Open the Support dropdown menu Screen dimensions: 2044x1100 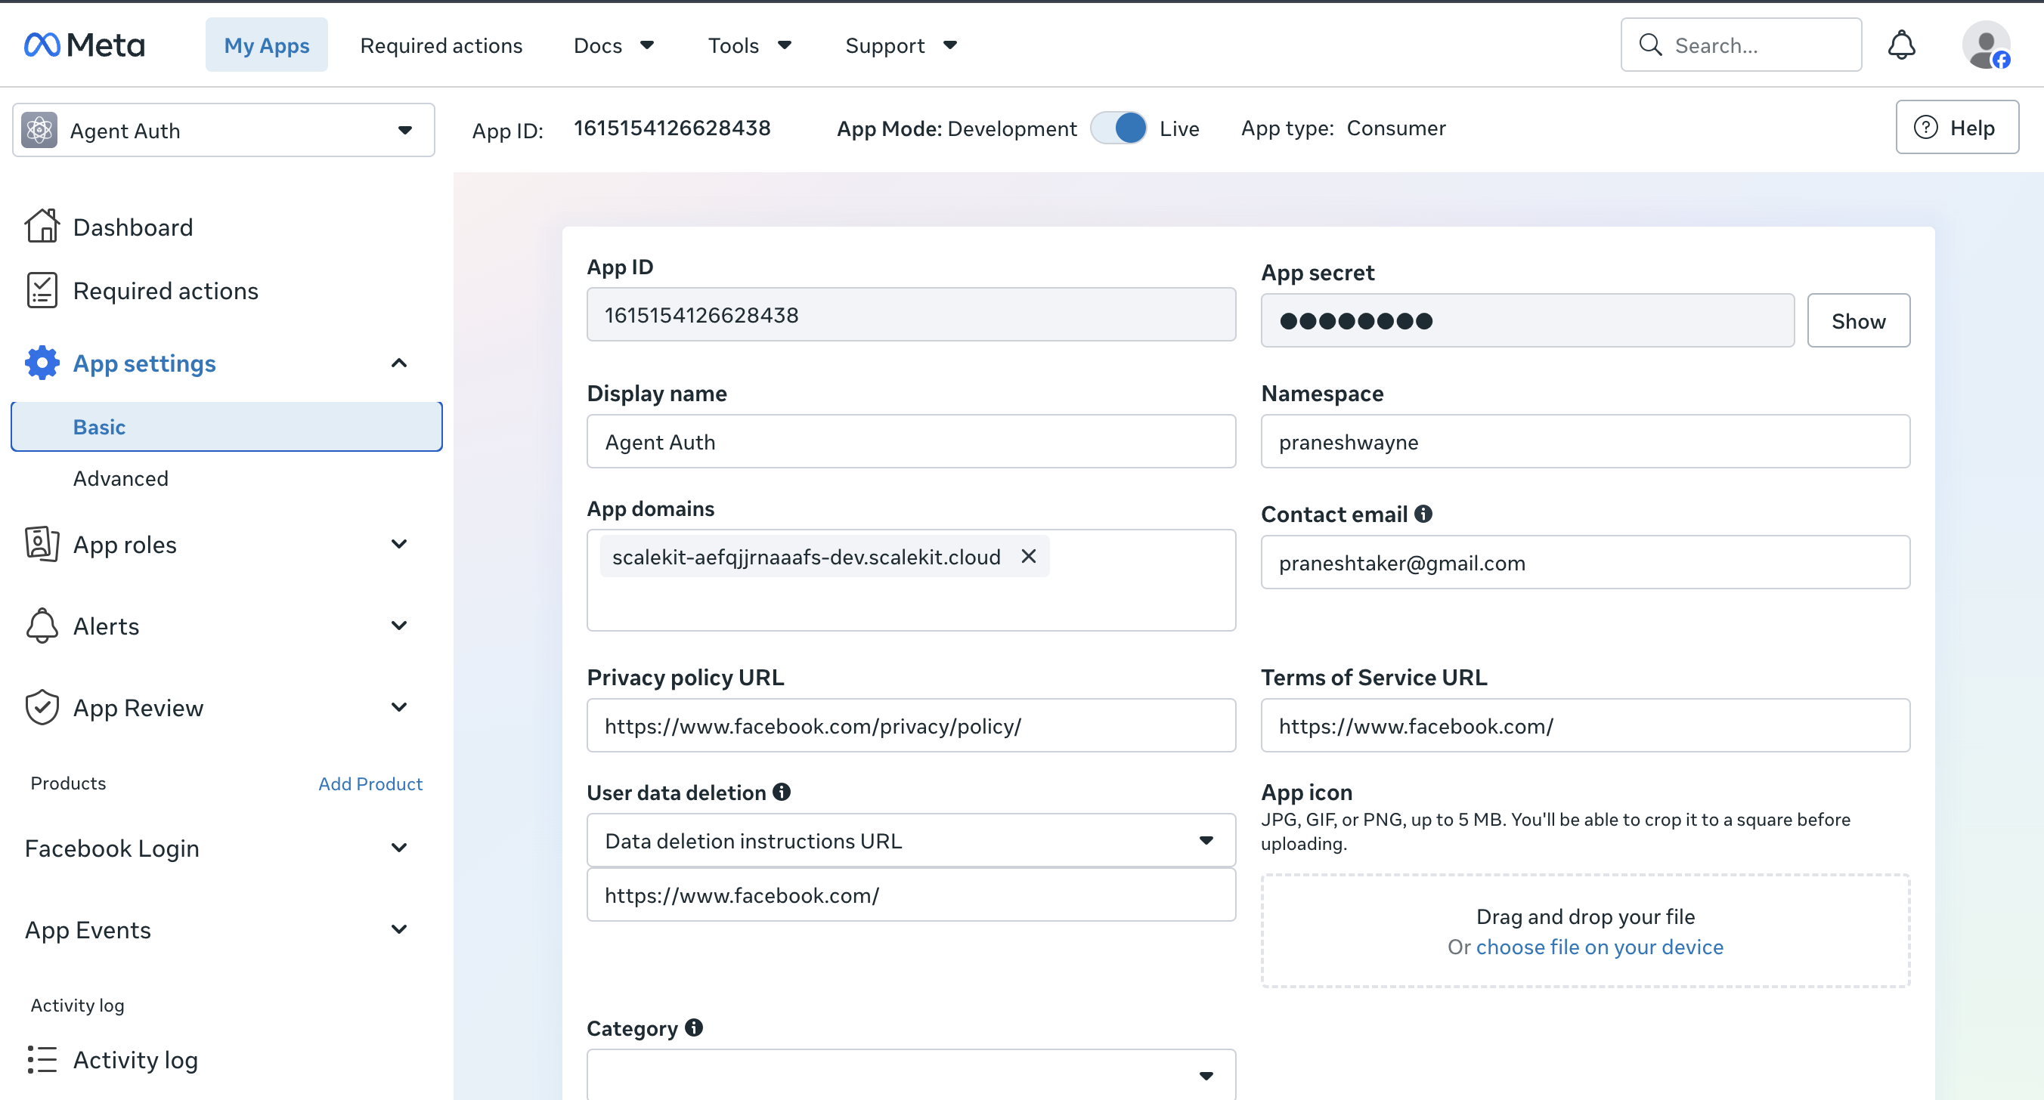[x=900, y=45]
